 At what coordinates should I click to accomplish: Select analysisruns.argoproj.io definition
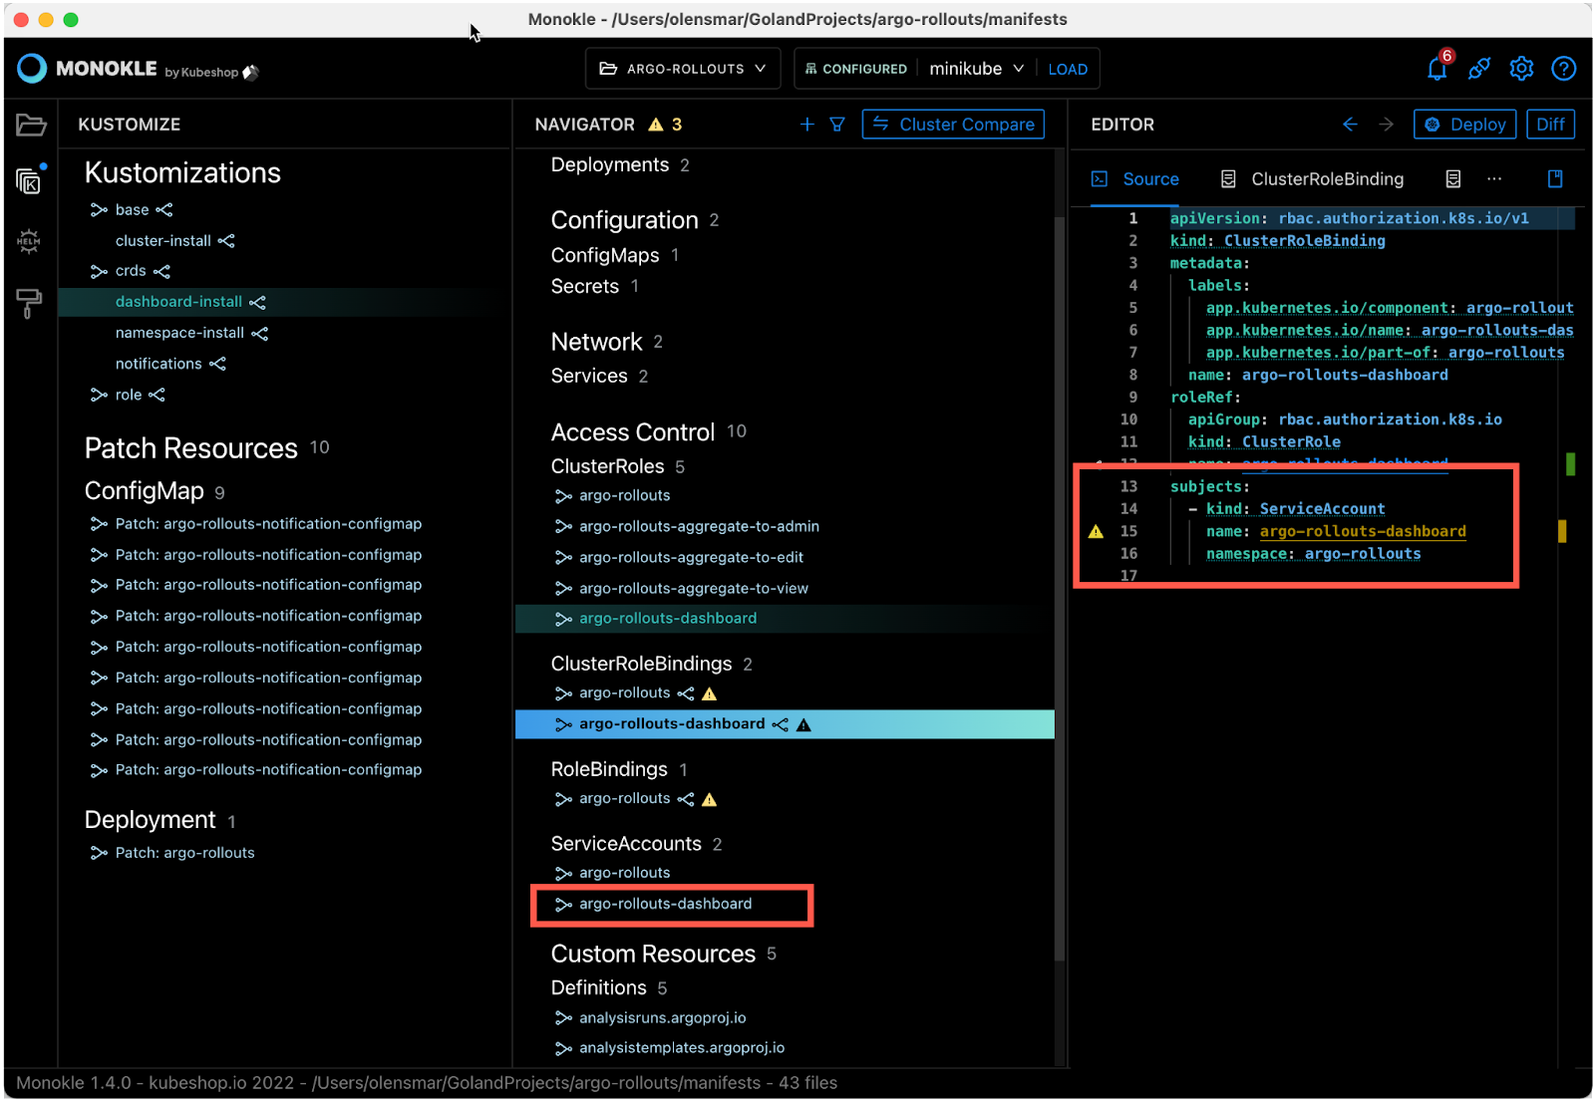point(663,1018)
